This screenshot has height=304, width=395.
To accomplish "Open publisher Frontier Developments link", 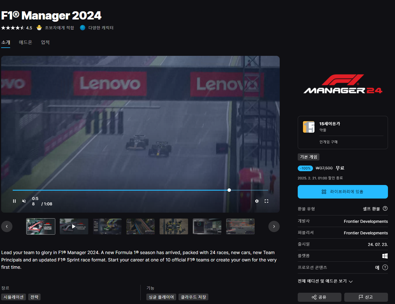I will pos(366,233).
